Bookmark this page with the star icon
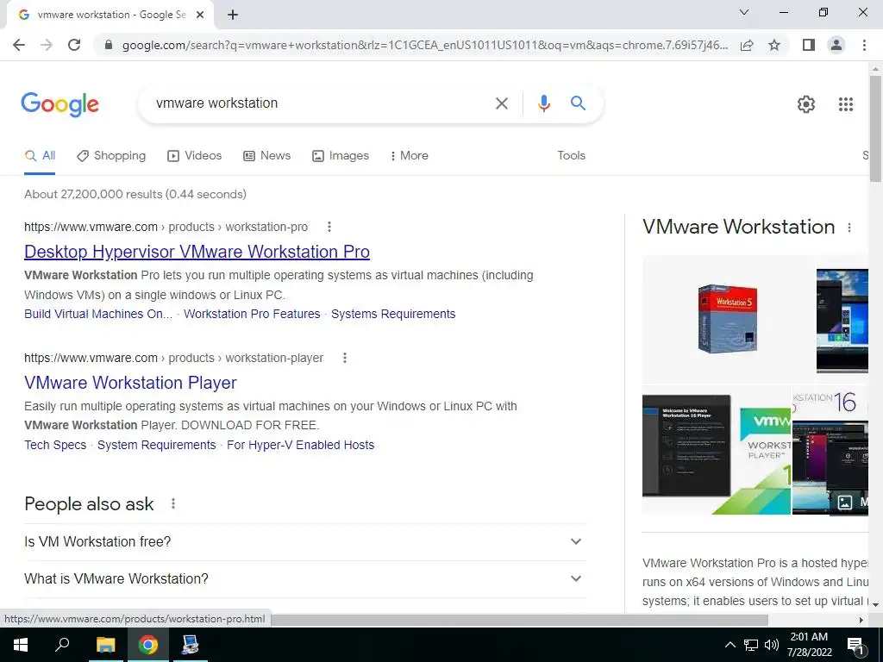 tap(774, 45)
